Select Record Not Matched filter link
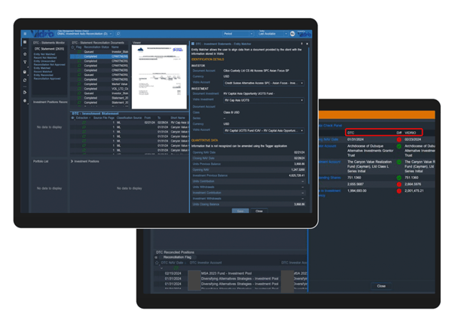Image resolution: width=452 pixels, height=323 pixels. (x=45, y=58)
